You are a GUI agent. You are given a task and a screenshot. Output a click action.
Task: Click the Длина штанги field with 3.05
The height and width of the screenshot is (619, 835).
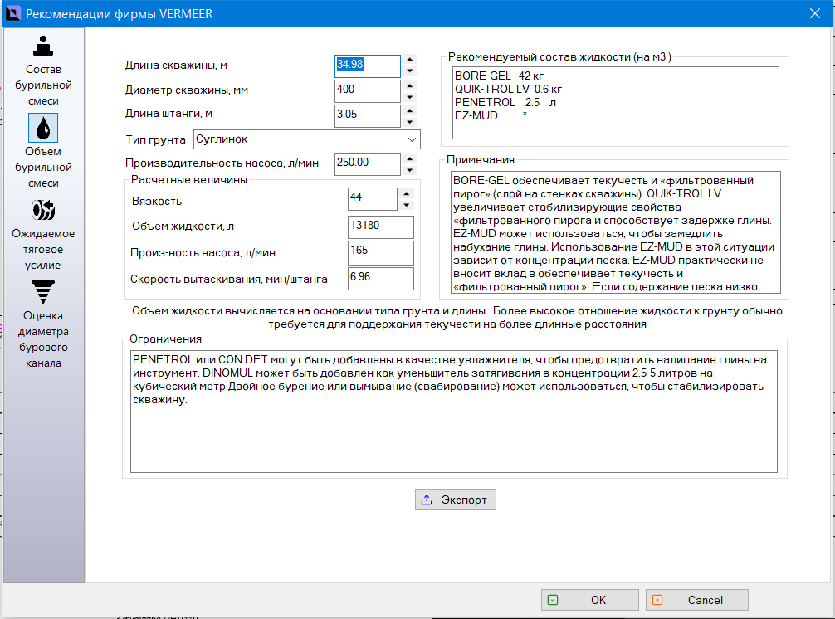[368, 116]
